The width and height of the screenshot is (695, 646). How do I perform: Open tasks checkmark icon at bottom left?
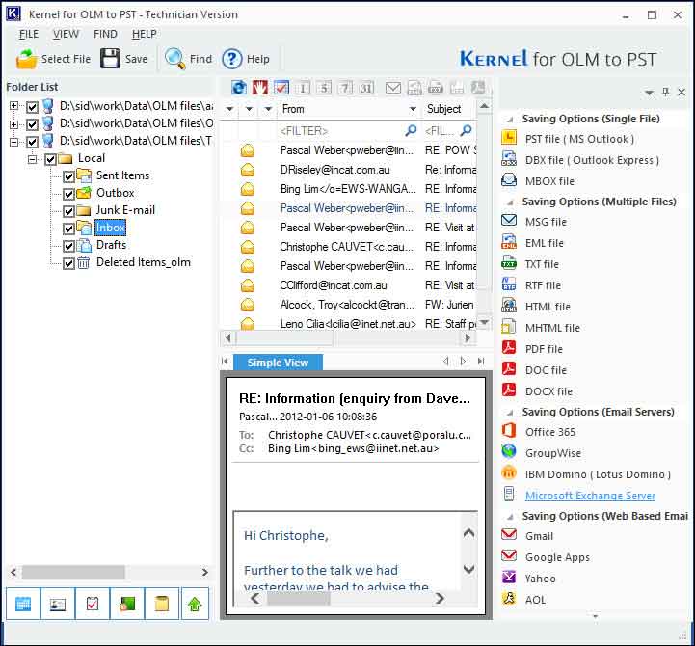click(93, 604)
